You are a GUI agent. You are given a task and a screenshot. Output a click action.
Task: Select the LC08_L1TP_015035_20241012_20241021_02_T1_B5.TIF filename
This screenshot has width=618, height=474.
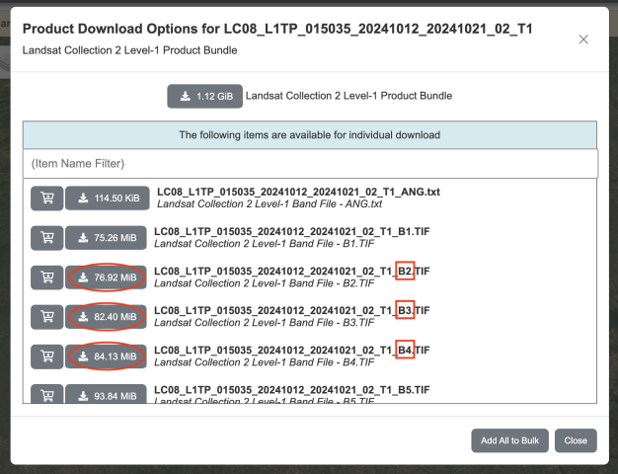pyautogui.click(x=291, y=390)
